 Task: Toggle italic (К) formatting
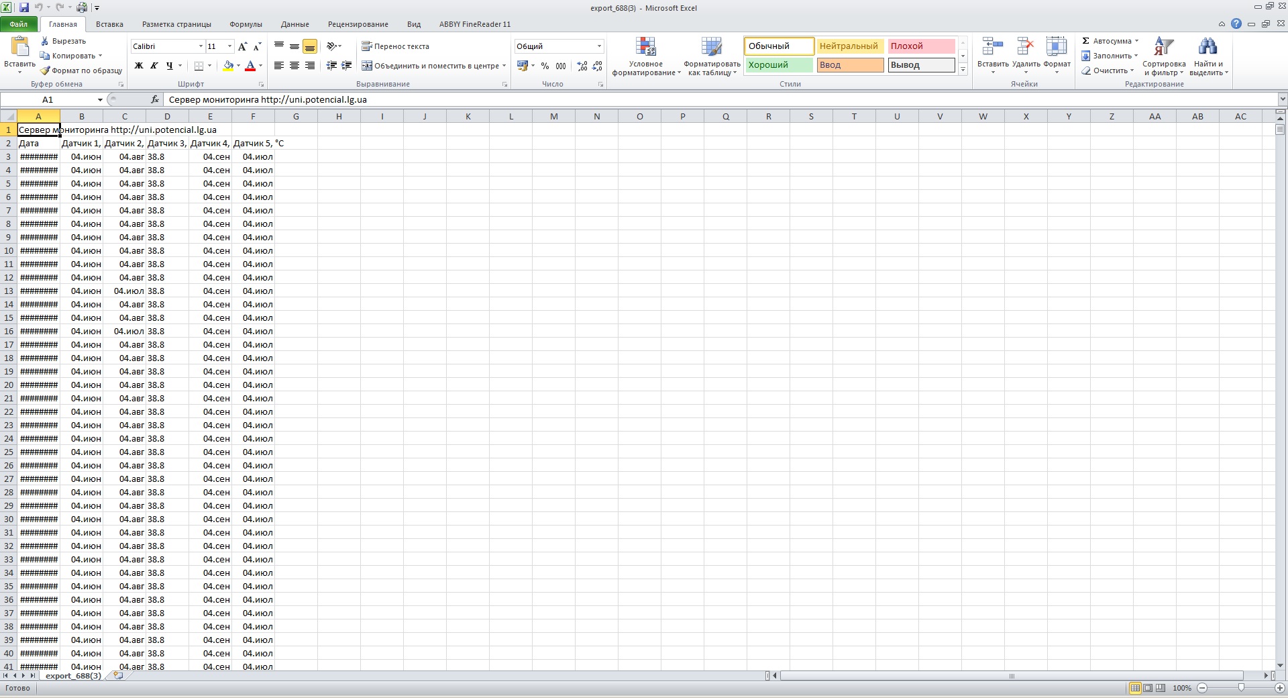(x=154, y=66)
